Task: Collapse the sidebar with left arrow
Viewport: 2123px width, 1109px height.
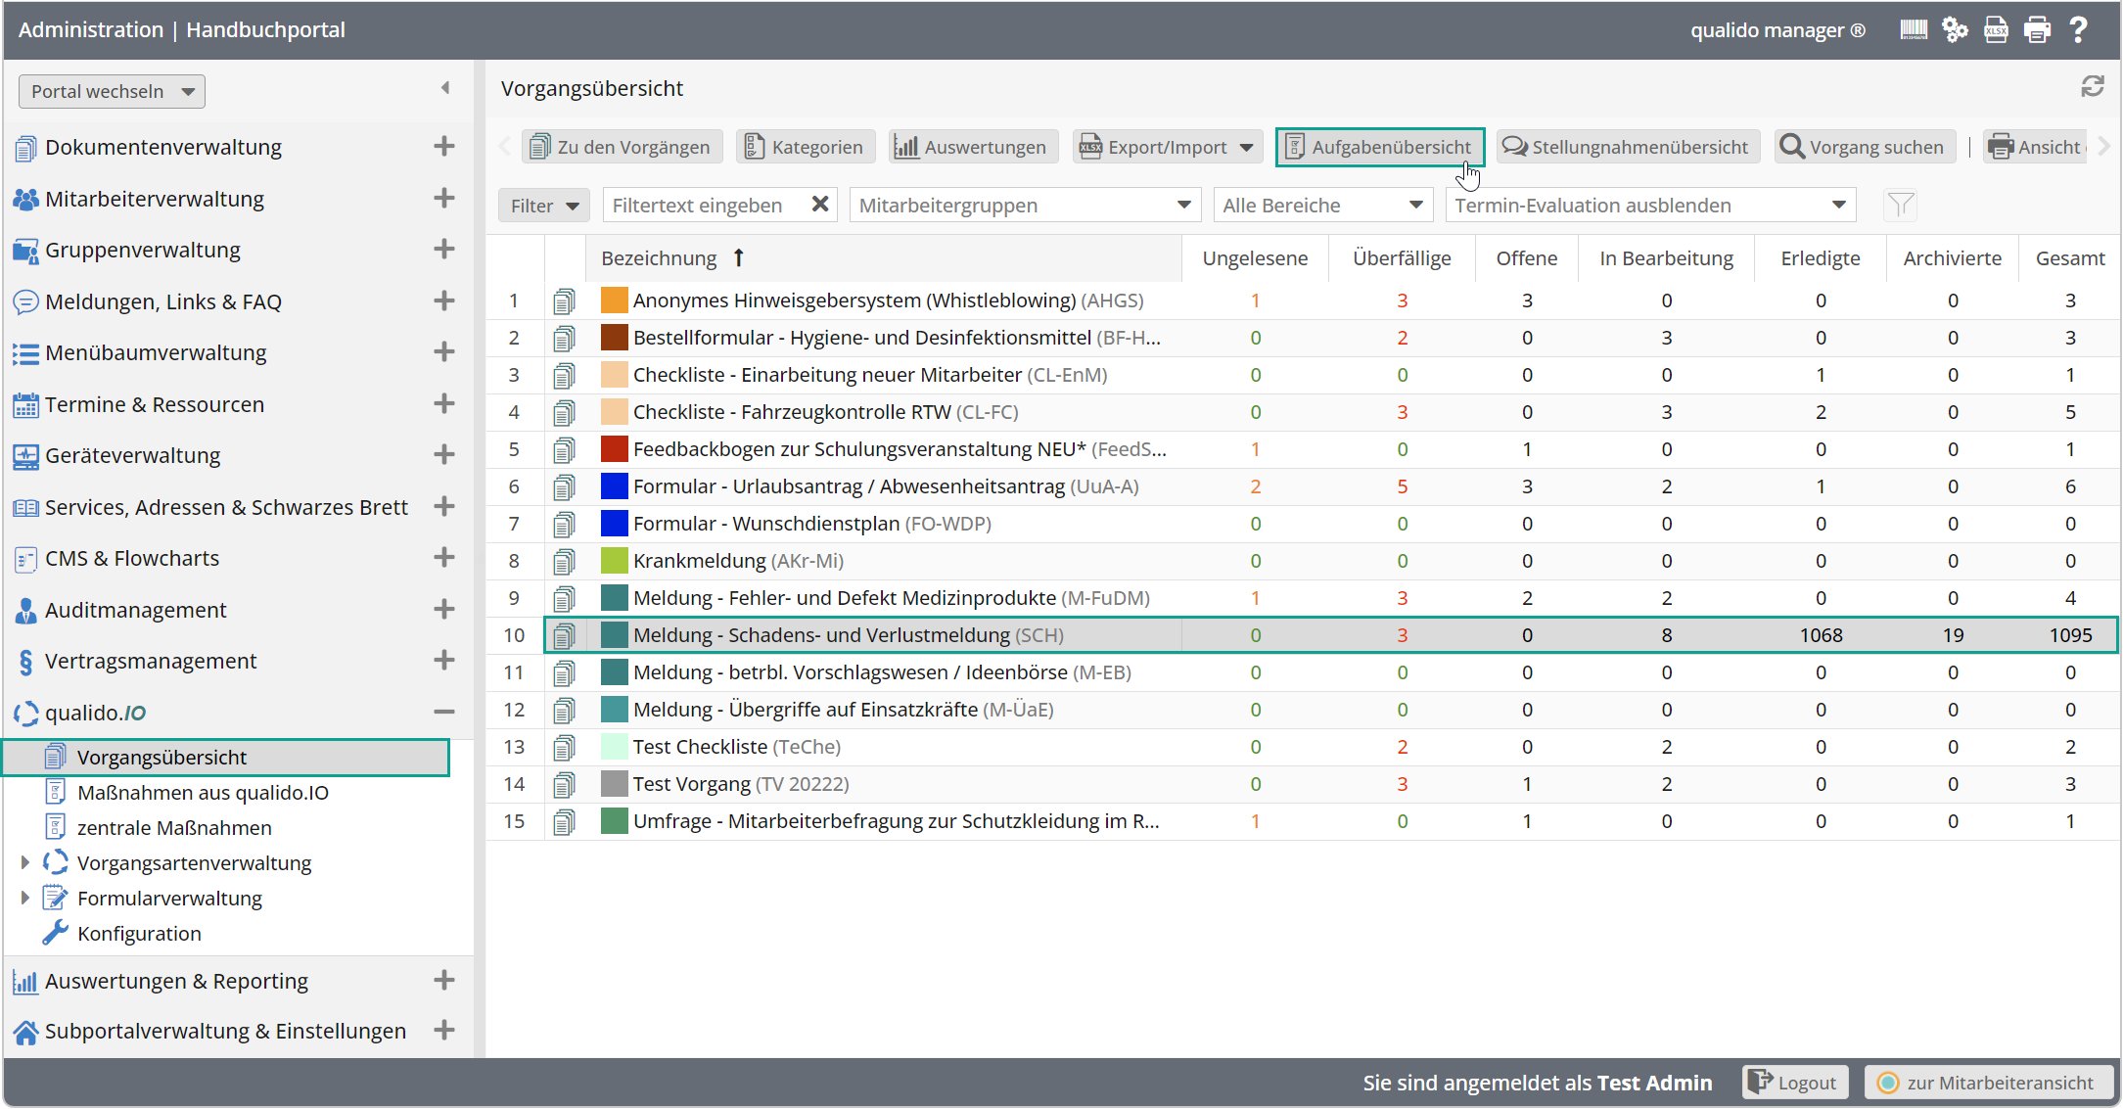Action: (445, 88)
